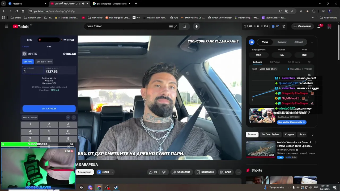Viewport: 340px width, 191px height.
Task: Select the vidIQ Views tab
Action: click(x=265, y=42)
